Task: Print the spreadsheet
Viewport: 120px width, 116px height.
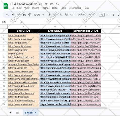Action: [x=24, y=15]
